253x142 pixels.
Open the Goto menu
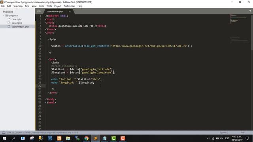[42, 6]
